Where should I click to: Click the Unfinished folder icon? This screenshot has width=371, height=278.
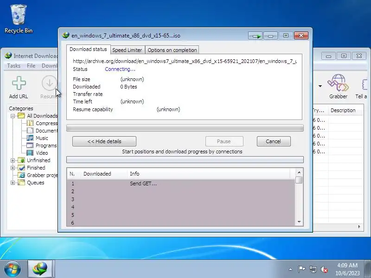pos(21,160)
